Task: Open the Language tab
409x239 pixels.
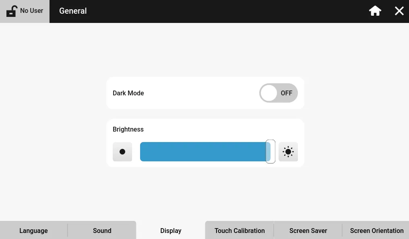Action: [x=33, y=231]
